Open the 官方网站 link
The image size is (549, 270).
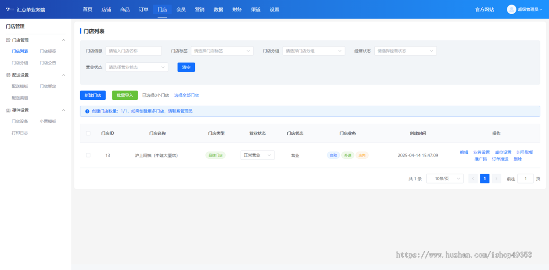(x=484, y=9)
